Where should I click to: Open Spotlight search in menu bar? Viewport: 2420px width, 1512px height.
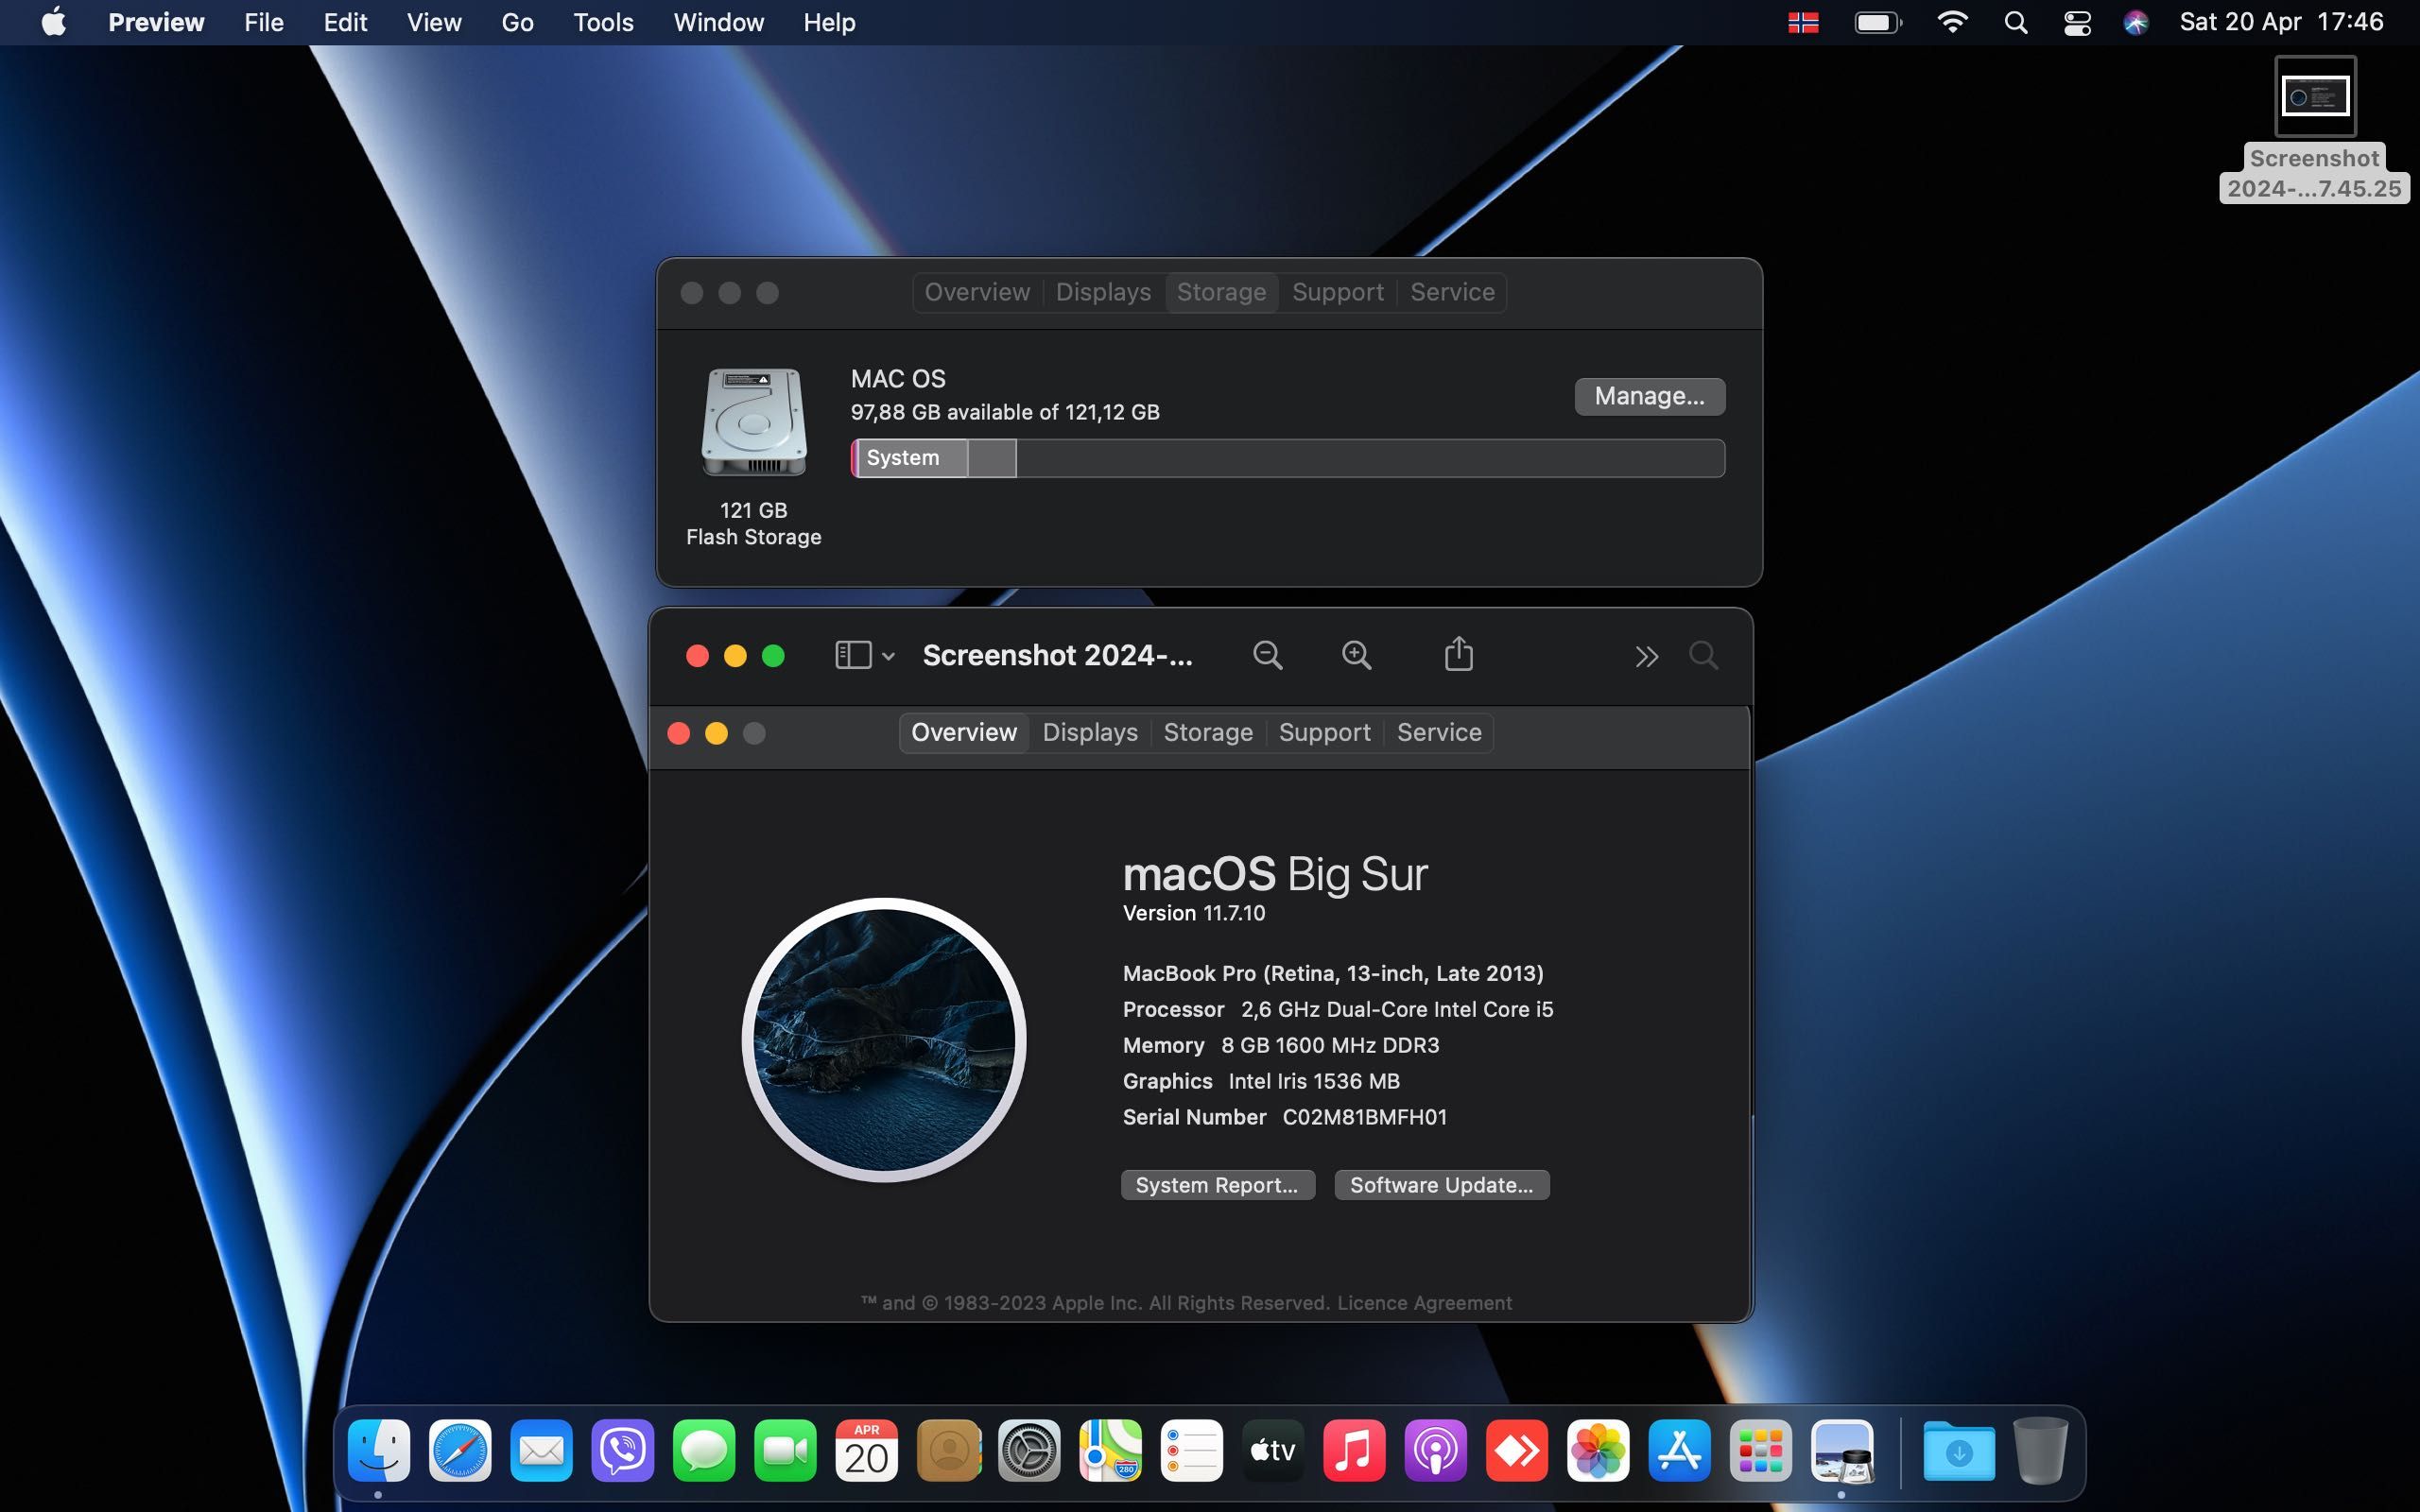point(2016,22)
